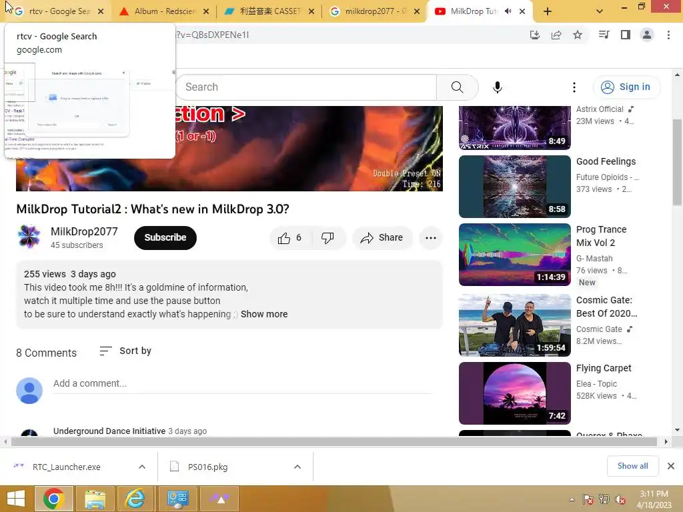Click Flying Carpet video title
Screen dimensions: 683x512
(603, 368)
